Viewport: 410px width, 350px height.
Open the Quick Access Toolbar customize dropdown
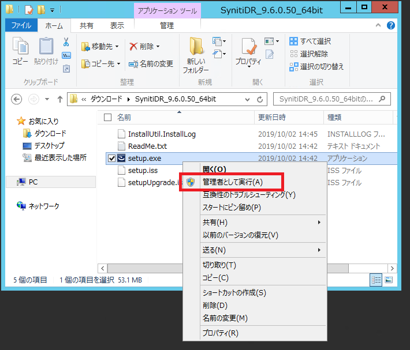point(53,10)
